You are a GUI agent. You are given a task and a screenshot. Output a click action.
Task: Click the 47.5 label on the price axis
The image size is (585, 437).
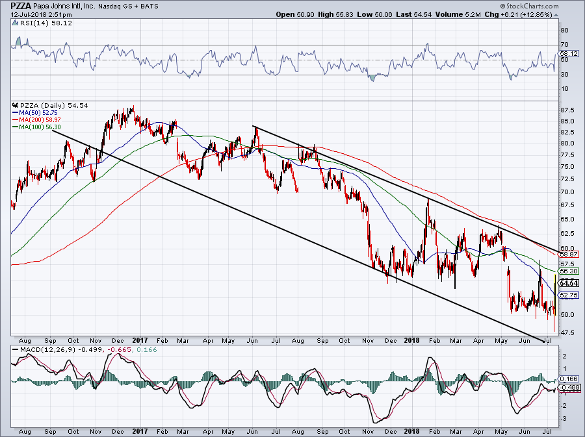pyautogui.click(x=568, y=332)
